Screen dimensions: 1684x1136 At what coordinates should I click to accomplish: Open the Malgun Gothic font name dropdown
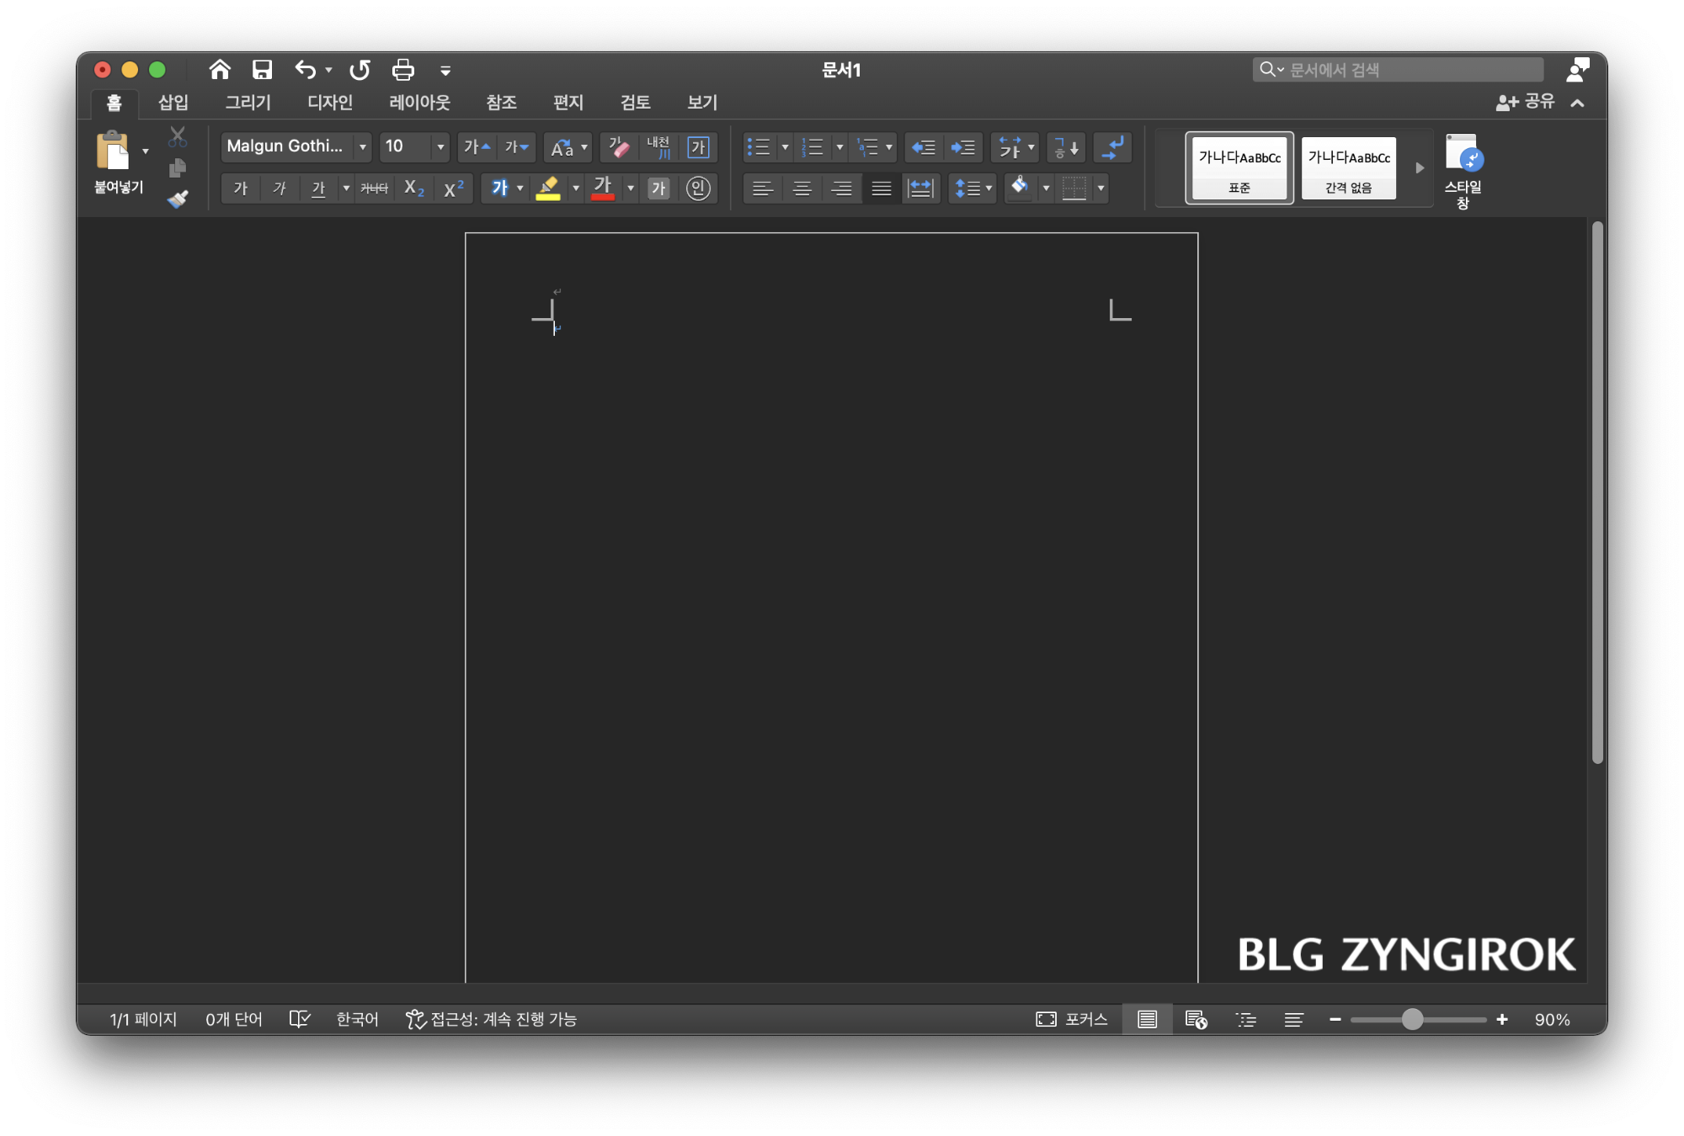(x=363, y=146)
